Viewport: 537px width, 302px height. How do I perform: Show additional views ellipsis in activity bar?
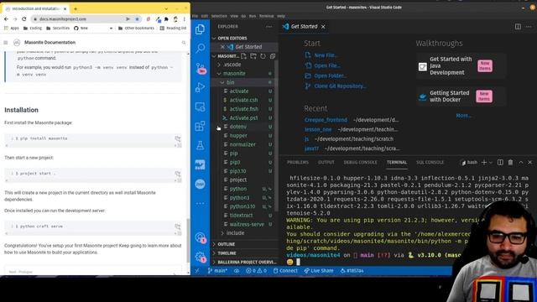coord(200,203)
